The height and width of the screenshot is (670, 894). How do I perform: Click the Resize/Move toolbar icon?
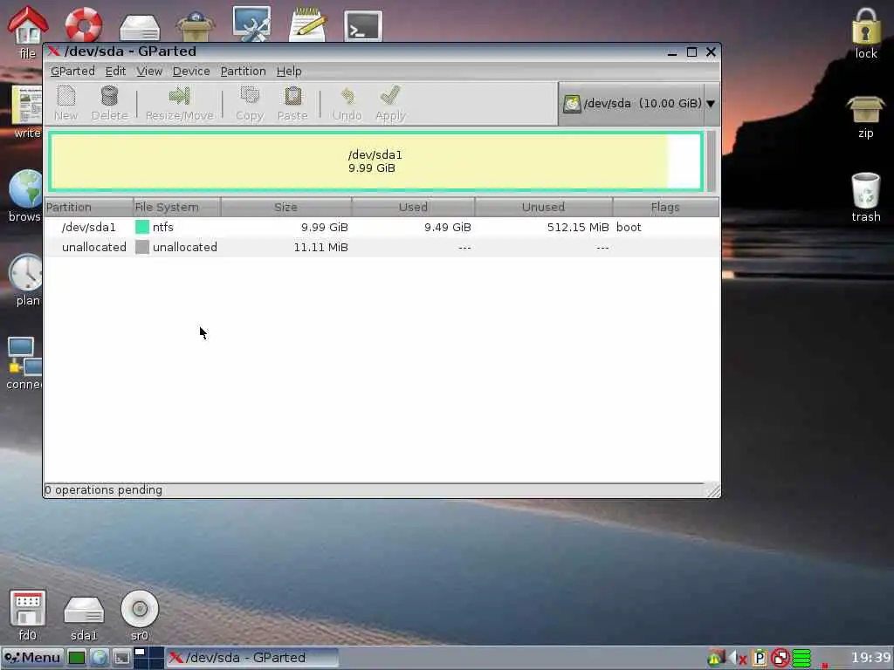180,103
